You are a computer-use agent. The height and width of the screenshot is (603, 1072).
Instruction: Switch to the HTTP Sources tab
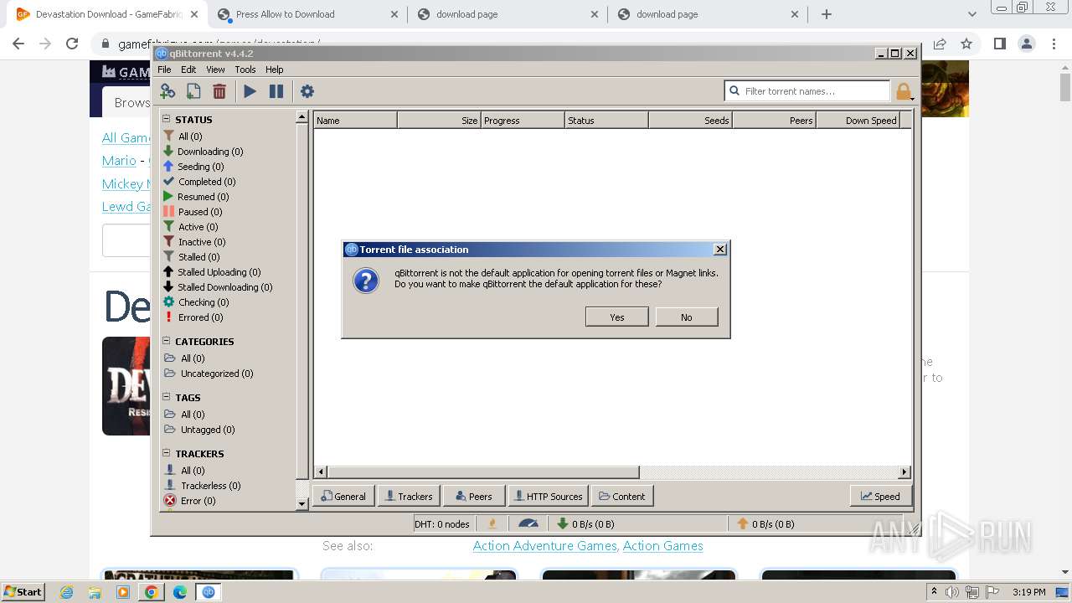point(548,496)
